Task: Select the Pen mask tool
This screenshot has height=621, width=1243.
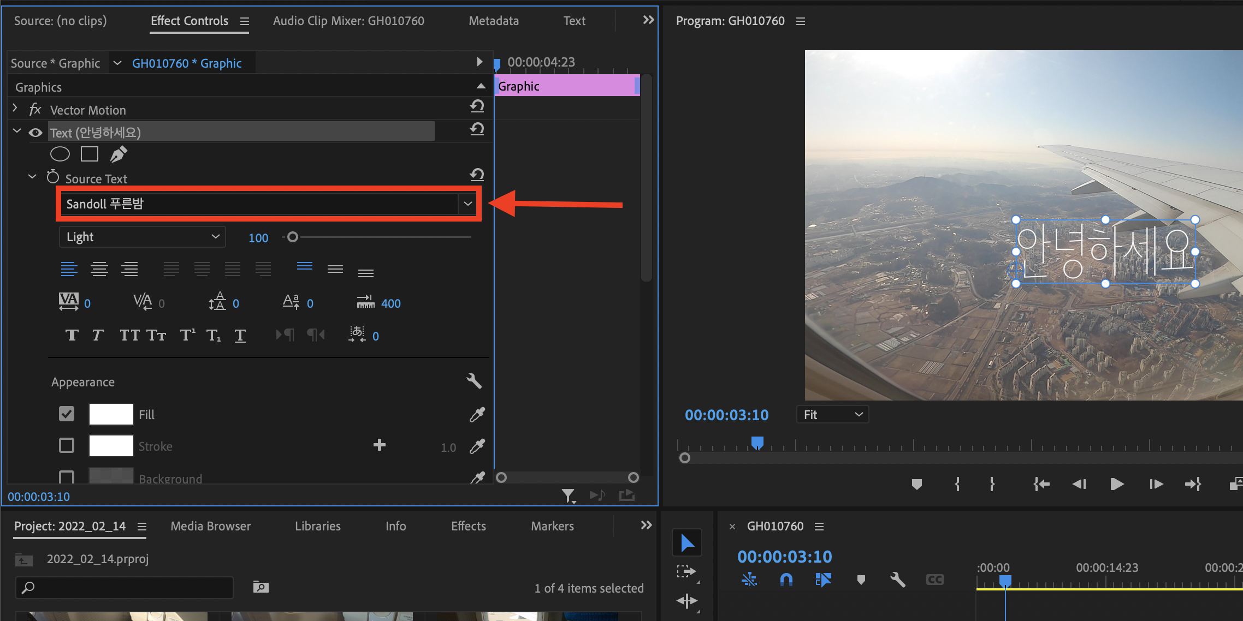Action: tap(119, 154)
